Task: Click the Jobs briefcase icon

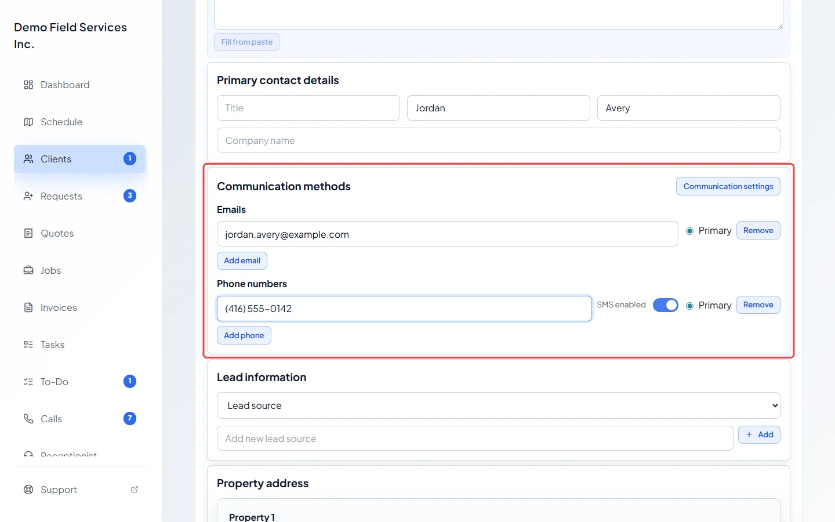Action: click(28, 270)
